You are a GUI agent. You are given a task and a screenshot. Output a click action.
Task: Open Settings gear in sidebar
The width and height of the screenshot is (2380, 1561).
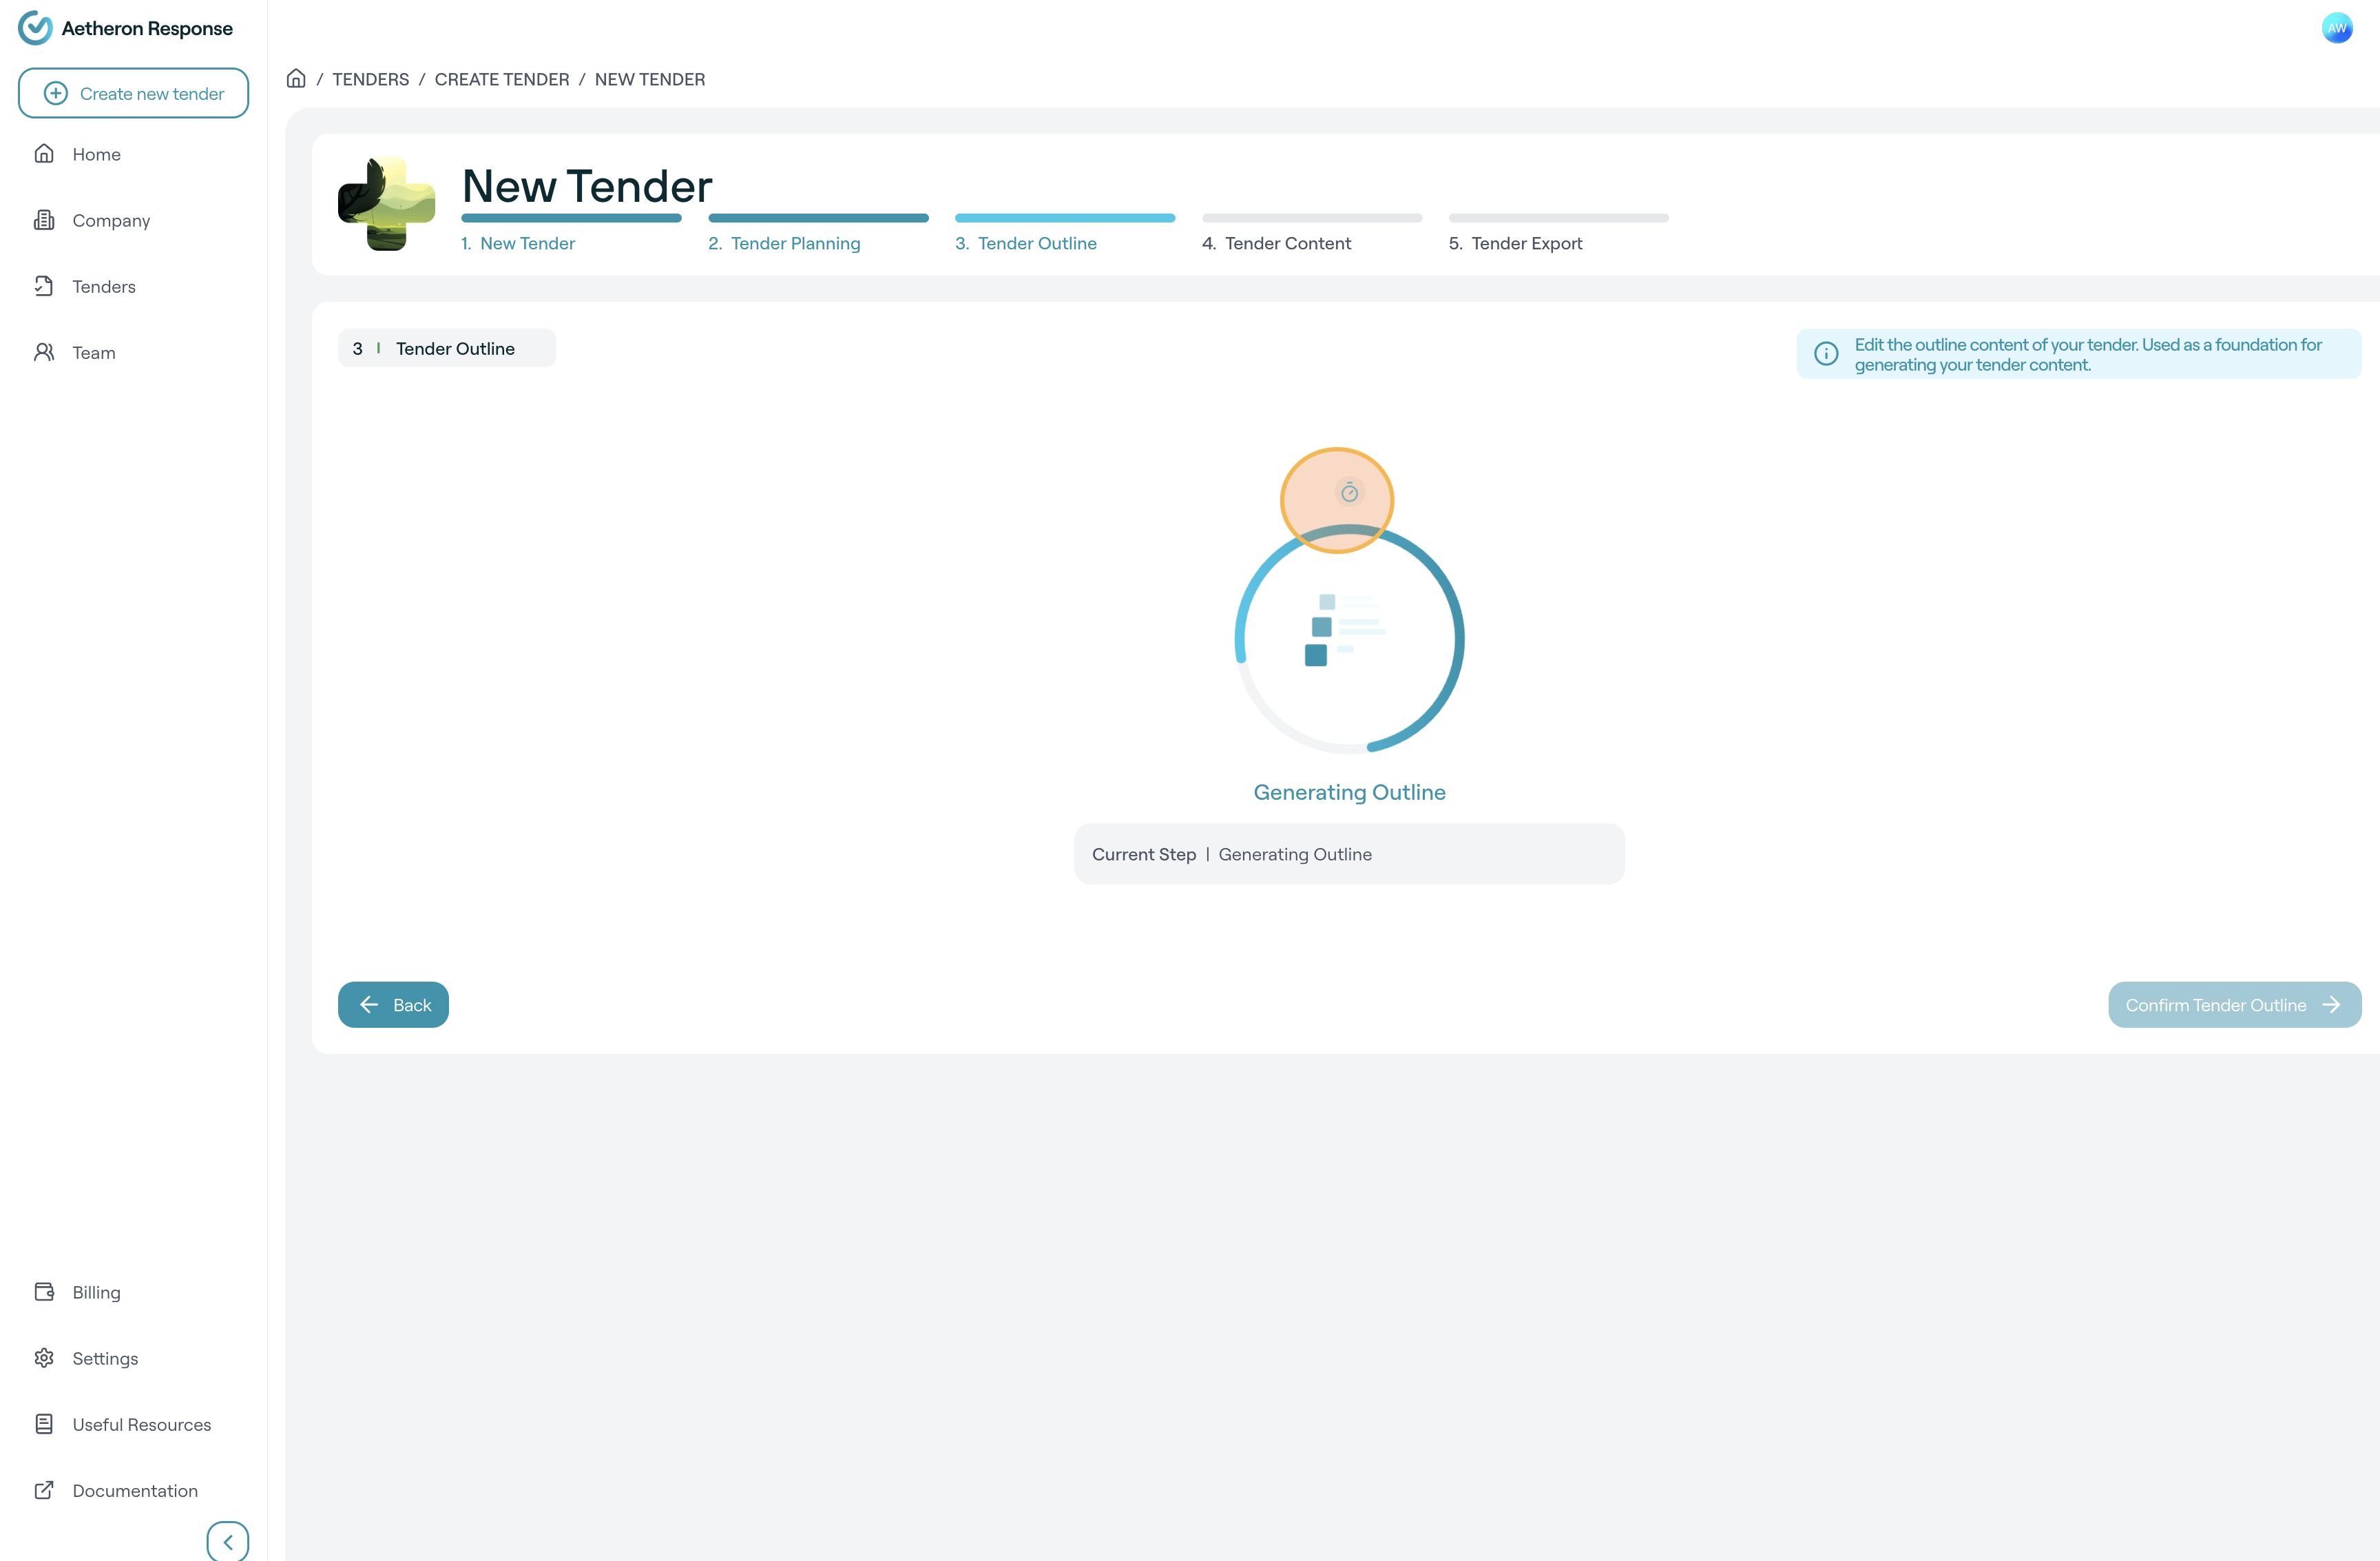[44, 1358]
